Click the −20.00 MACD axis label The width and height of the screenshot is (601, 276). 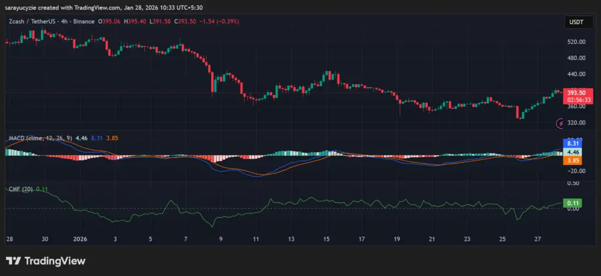[x=577, y=171]
